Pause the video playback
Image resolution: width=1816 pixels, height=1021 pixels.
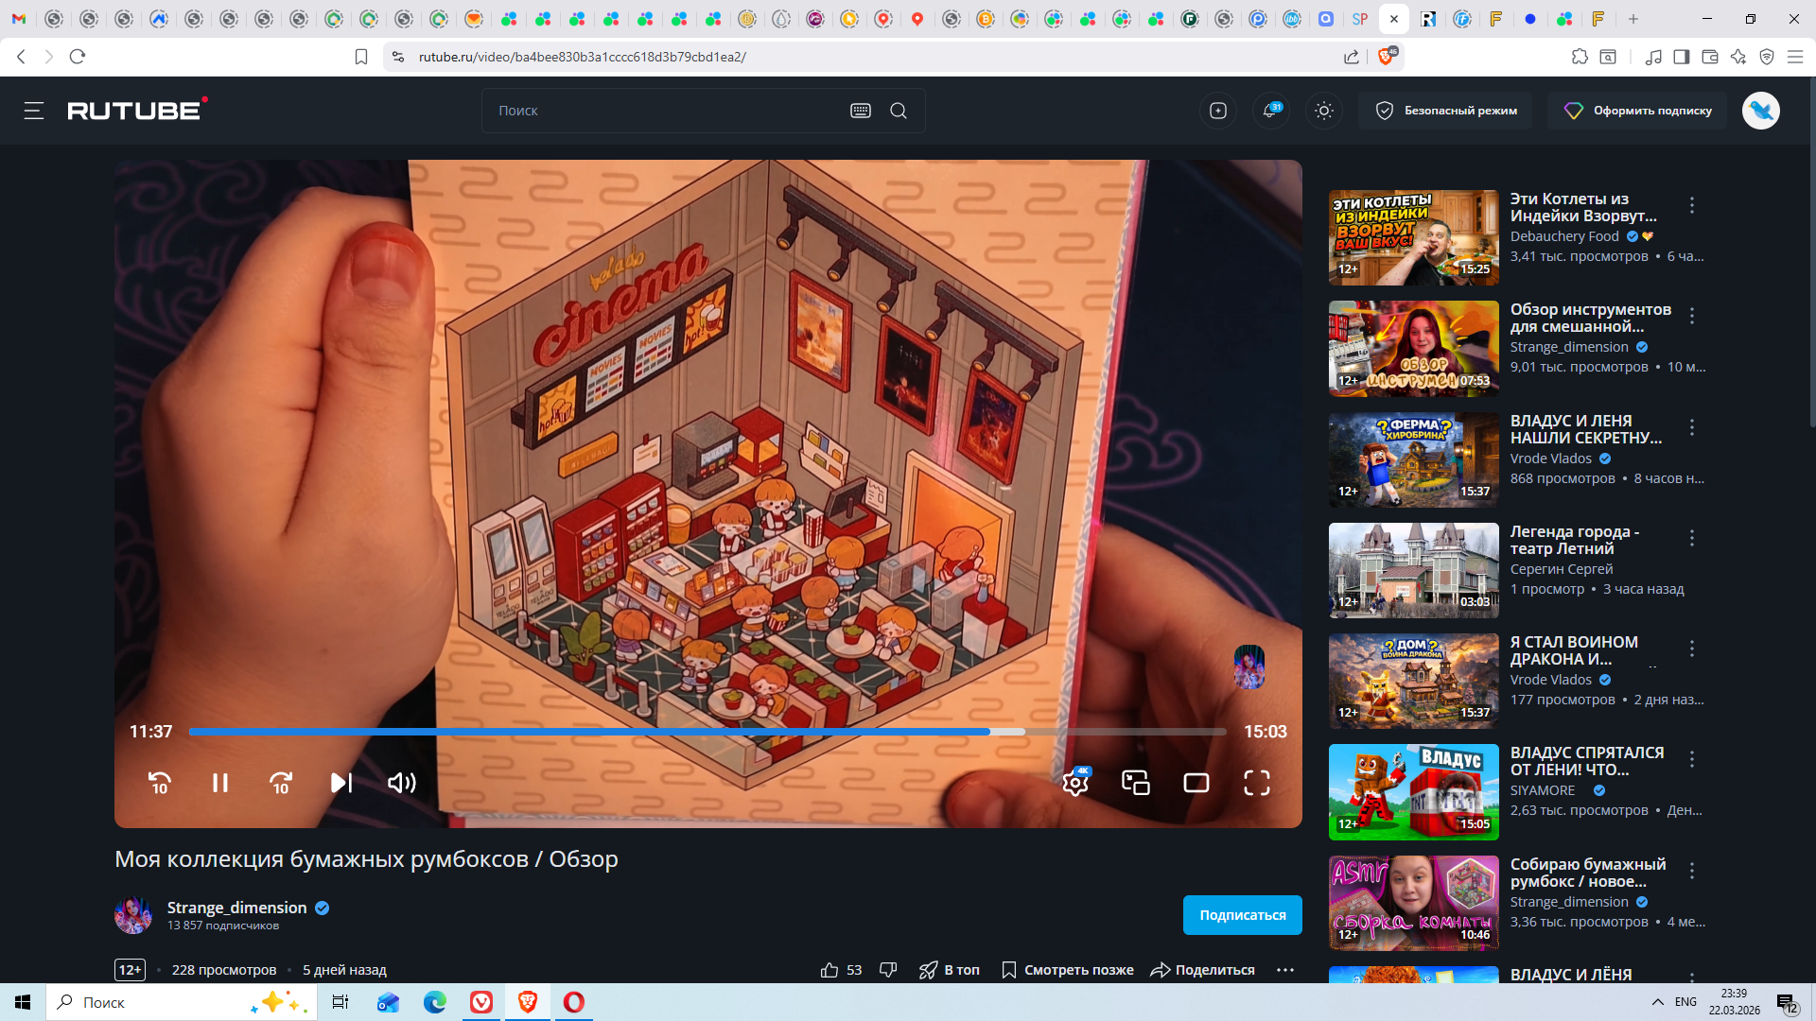[x=219, y=783]
